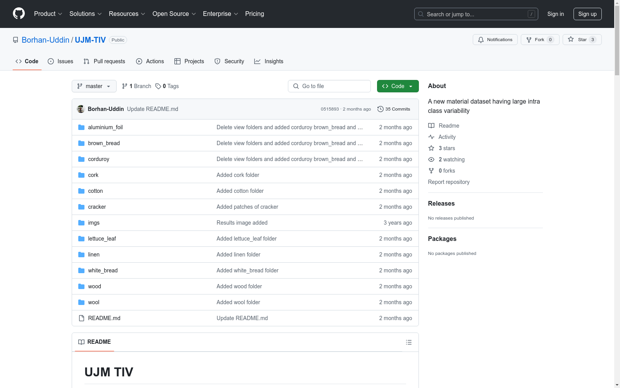620x388 pixels.
Task: Click the Search or jump to field
Action: 476,14
